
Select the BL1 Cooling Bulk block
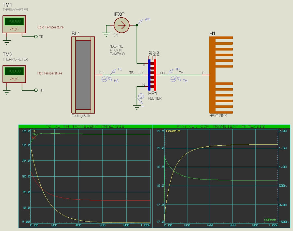click(83, 74)
